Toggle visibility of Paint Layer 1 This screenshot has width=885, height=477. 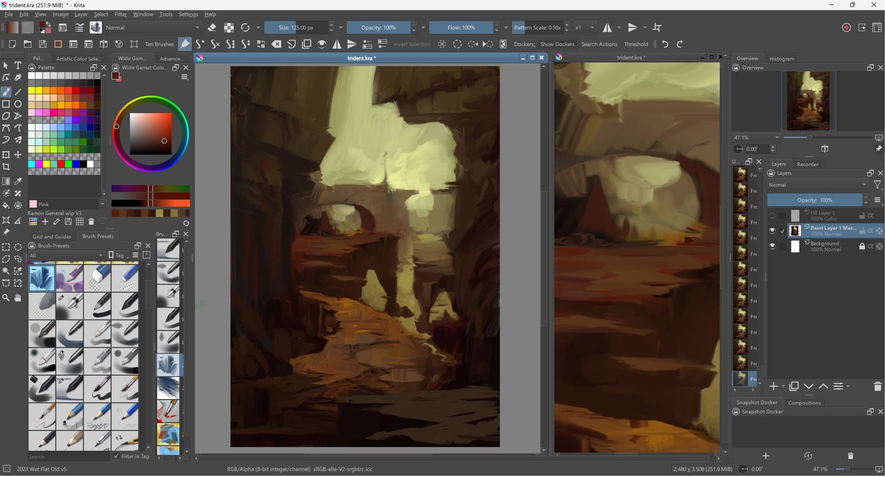click(772, 231)
